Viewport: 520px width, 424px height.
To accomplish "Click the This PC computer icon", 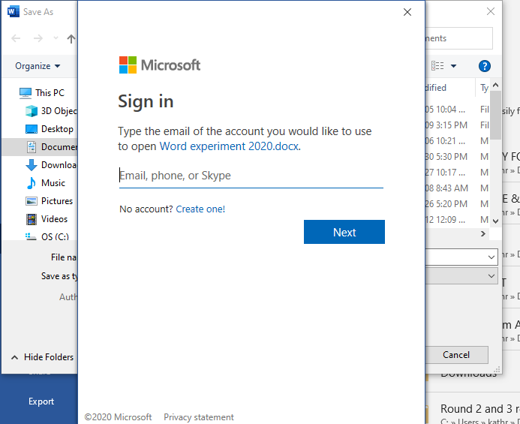I will 26,93.
